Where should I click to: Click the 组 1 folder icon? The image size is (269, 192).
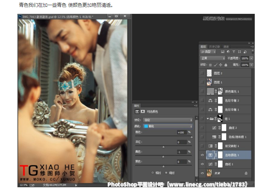(212, 119)
